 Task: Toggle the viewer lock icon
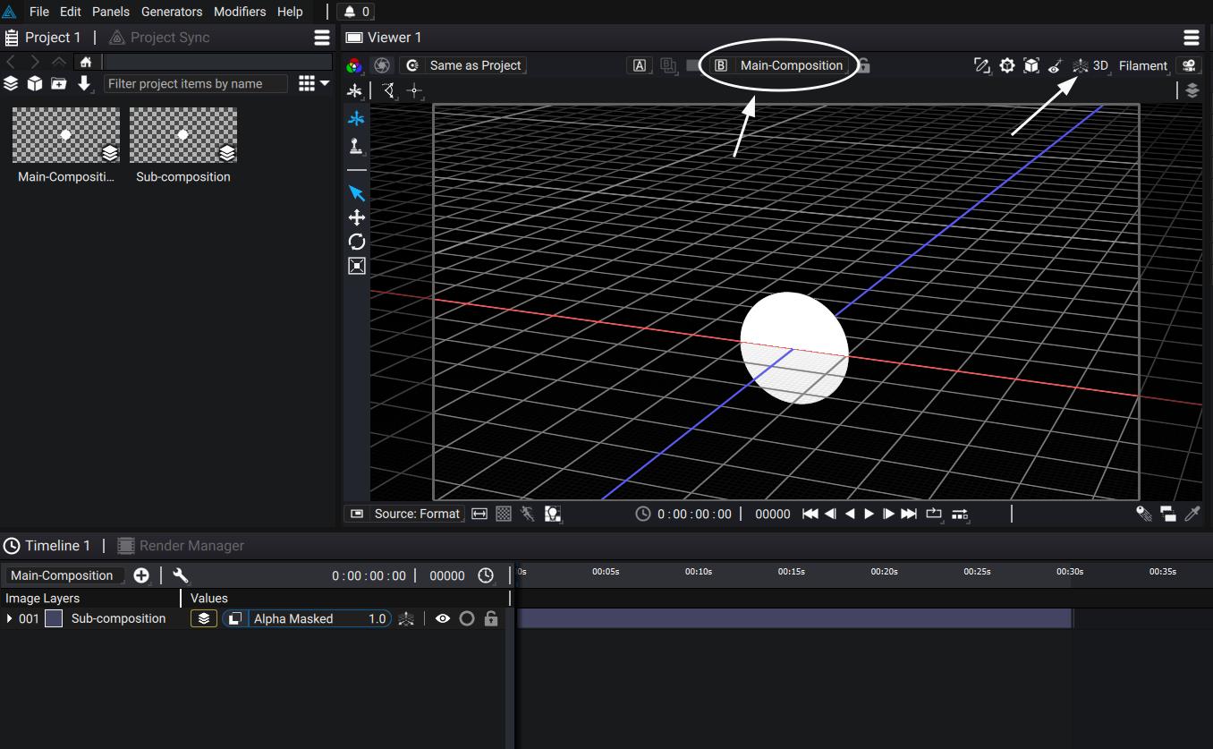(x=863, y=65)
